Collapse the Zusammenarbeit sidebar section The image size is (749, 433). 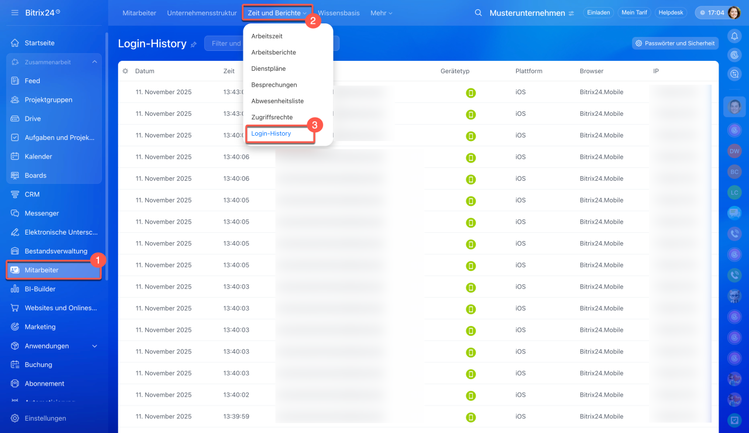coord(94,62)
